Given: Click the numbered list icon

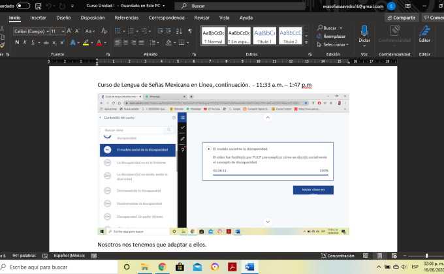Looking at the screenshot, I should [x=131, y=31].
